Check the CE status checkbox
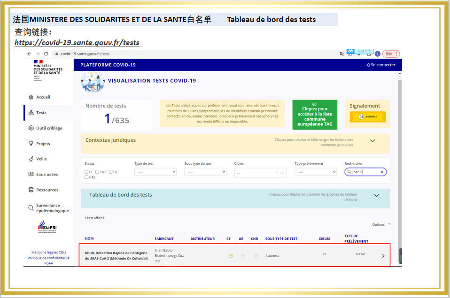 coord(86,172)
